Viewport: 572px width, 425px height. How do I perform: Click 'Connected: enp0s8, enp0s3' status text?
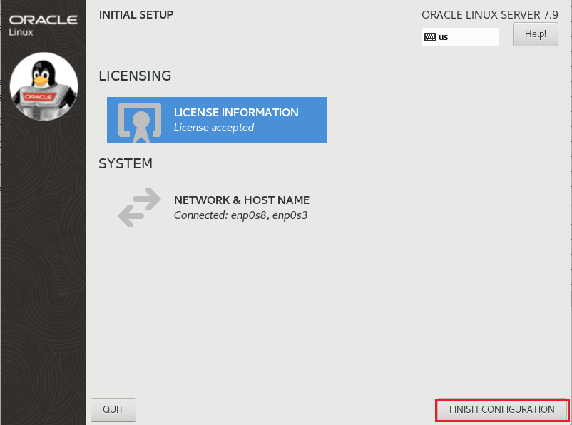[x=241, y=215]
